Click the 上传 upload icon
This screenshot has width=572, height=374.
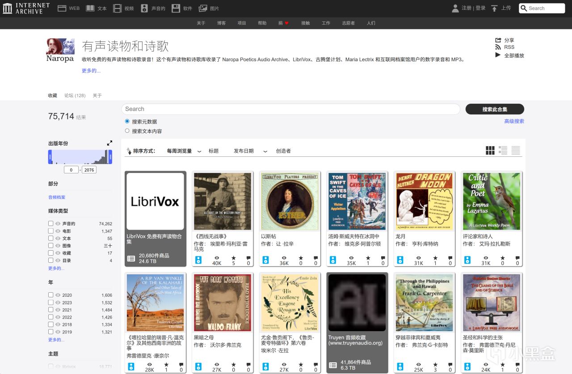click(494, 8)
